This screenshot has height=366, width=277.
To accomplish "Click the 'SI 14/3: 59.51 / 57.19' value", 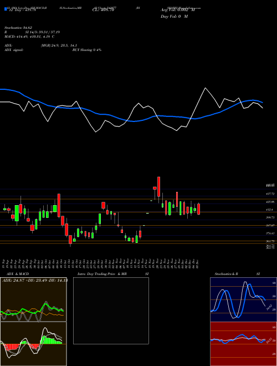I will pyautogui.click(x=43, y=32).
